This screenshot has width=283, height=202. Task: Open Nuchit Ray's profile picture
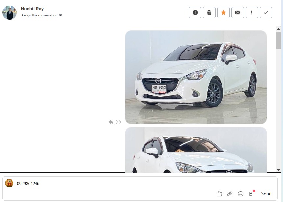(10, 12)
